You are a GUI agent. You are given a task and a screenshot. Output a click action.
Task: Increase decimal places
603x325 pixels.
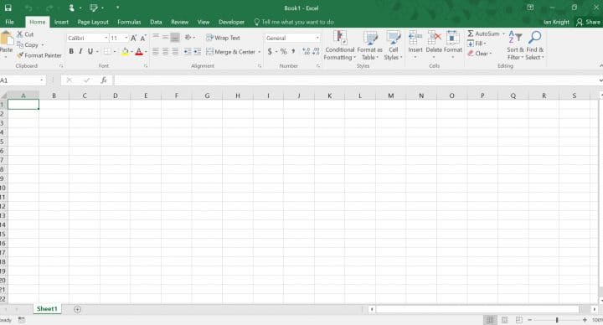click(307, 51)
